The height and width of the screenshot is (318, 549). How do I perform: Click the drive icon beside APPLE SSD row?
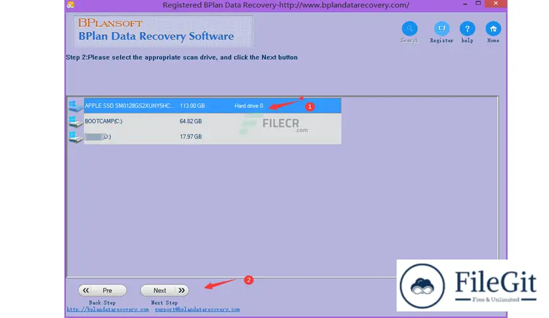point(76,106)
